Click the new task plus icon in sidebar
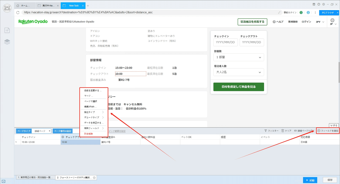This screenshot has width=340, height=184. point(7,30)
